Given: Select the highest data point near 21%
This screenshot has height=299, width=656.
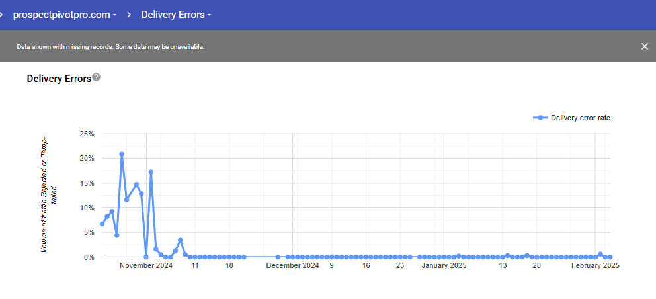Looking at the screenshot, I should pos(122,154).
